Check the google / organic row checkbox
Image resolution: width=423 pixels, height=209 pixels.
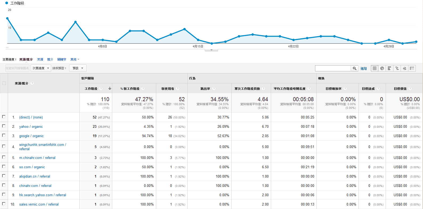(x=4, y=135)
